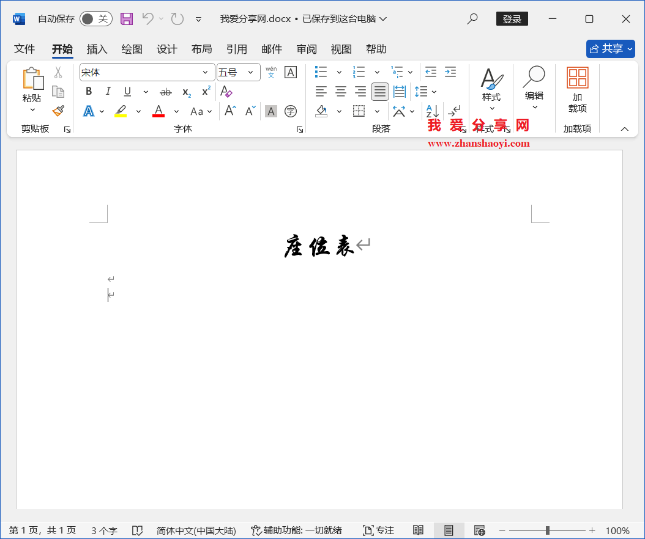Apply distributed alignment

point(400,91)
